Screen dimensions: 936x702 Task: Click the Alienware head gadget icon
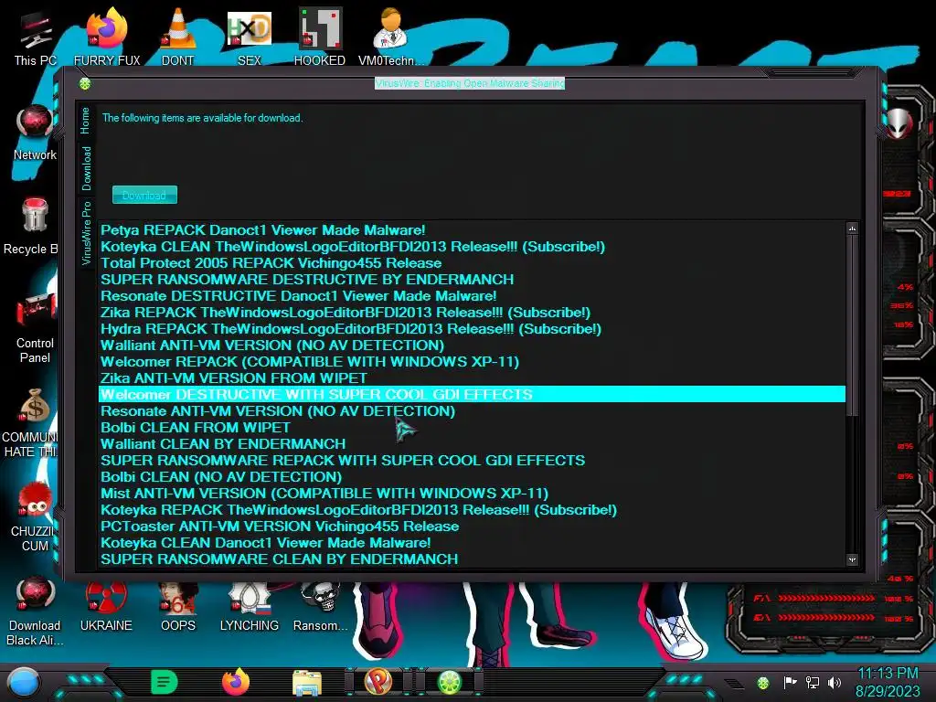[899, 123]
